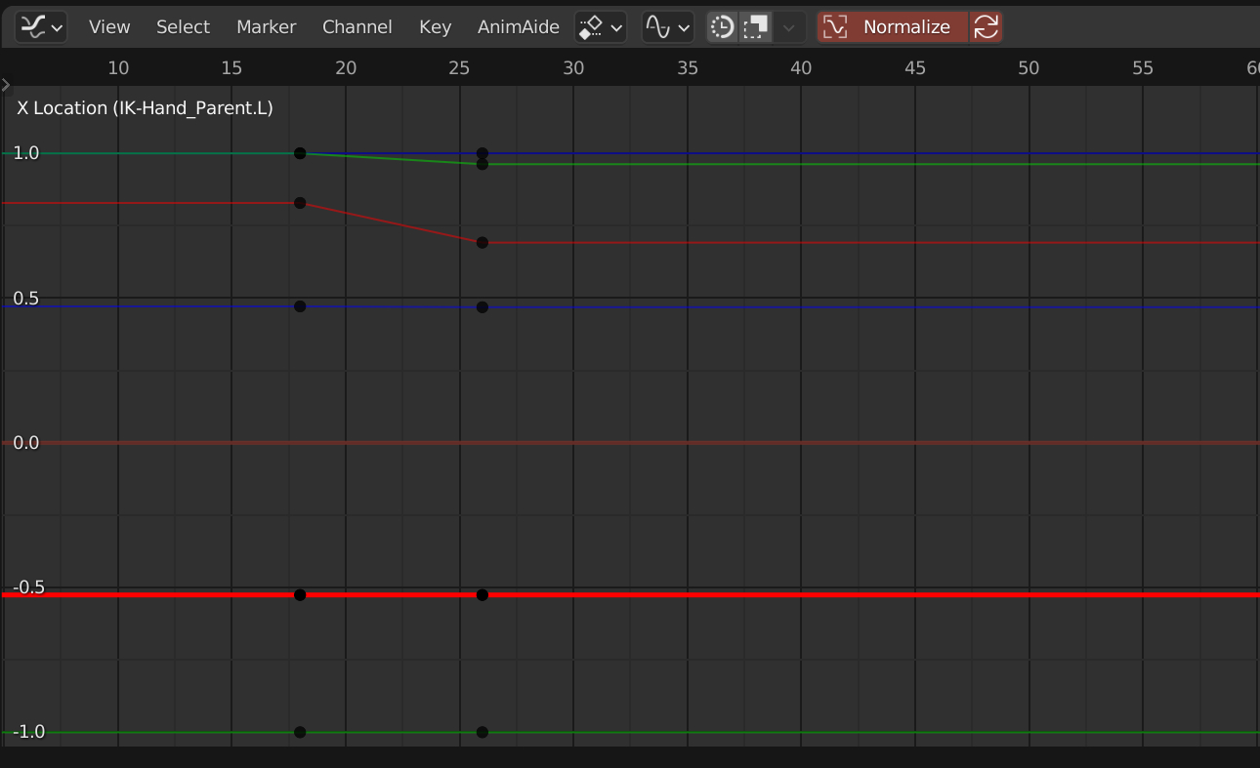Select thick red curve keyframe at frame 18
Image resolution: width=1260 pixels, height=768 pixels.
tap(300, 594)
